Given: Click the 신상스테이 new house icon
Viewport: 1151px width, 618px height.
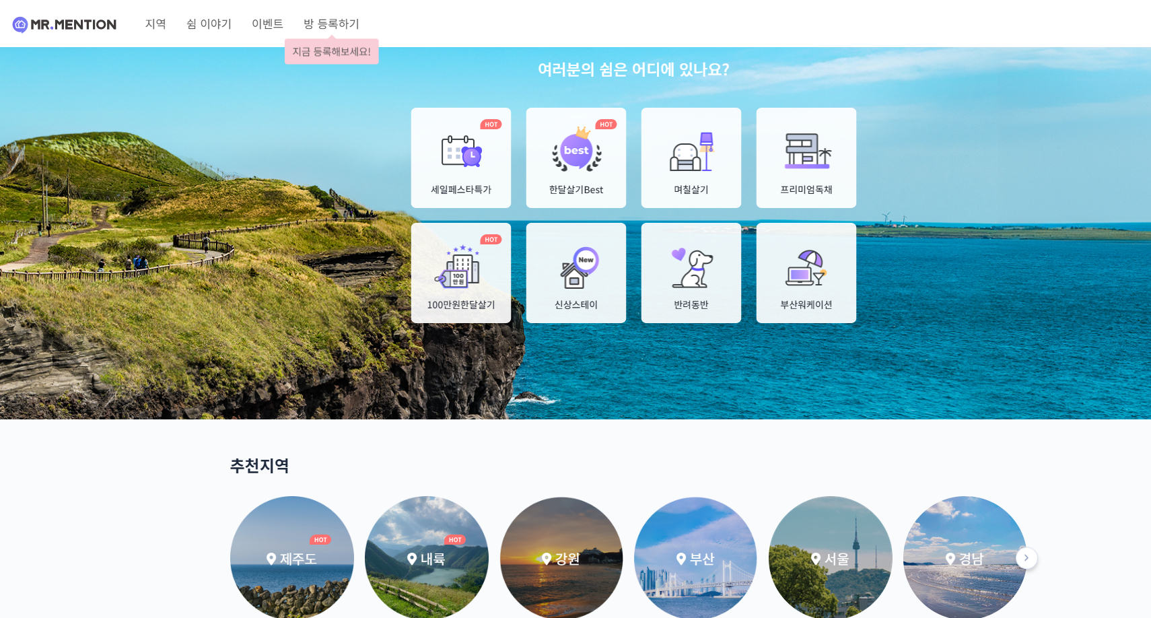Looking at the screenshot, I should coord(576,268).
